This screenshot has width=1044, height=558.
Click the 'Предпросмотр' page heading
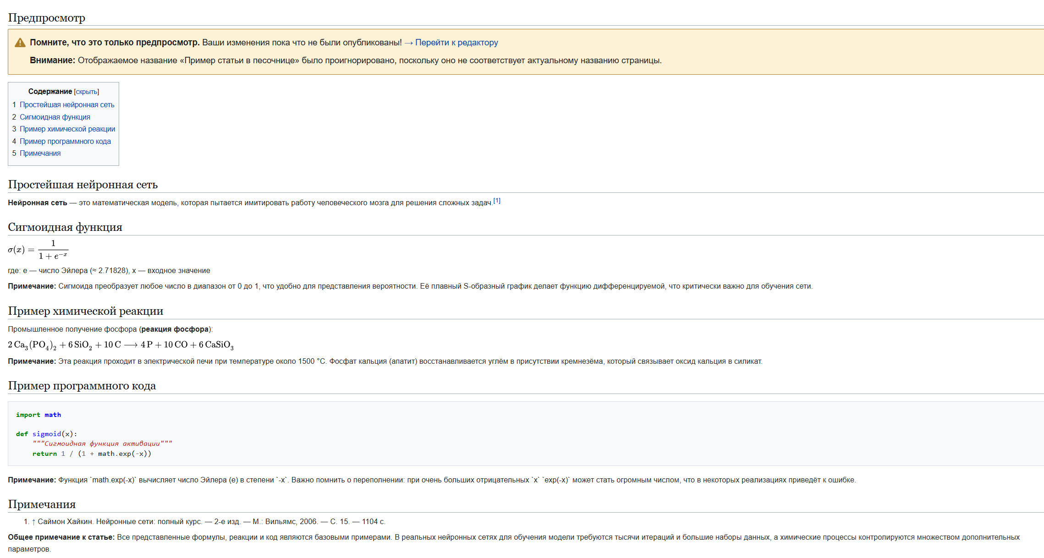[47, 18]
